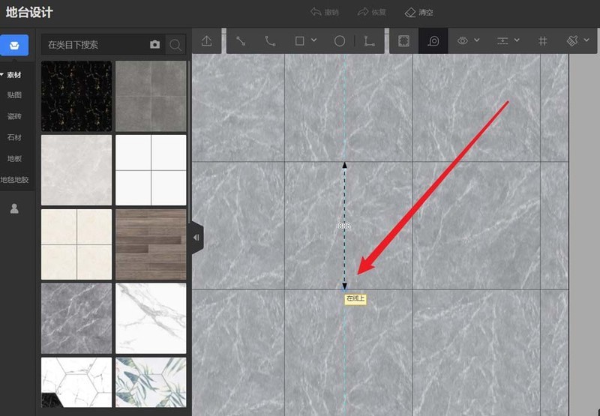Select the white Carrara marble material
This screenshot has height=416, width=600.
[151, 319]
